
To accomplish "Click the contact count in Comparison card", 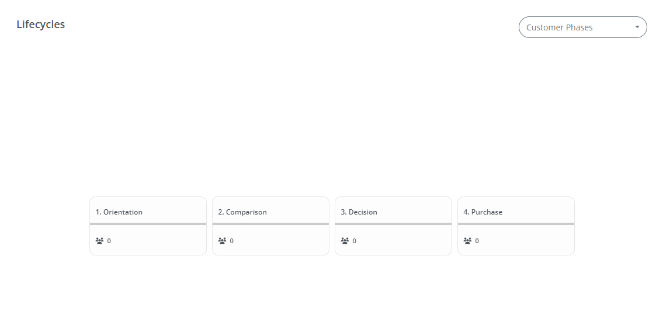I will click(x=232, y=241).
